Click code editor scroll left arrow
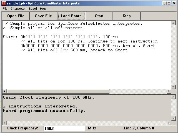The width and height of the screenshot is (178, 133). coord(4,91)
